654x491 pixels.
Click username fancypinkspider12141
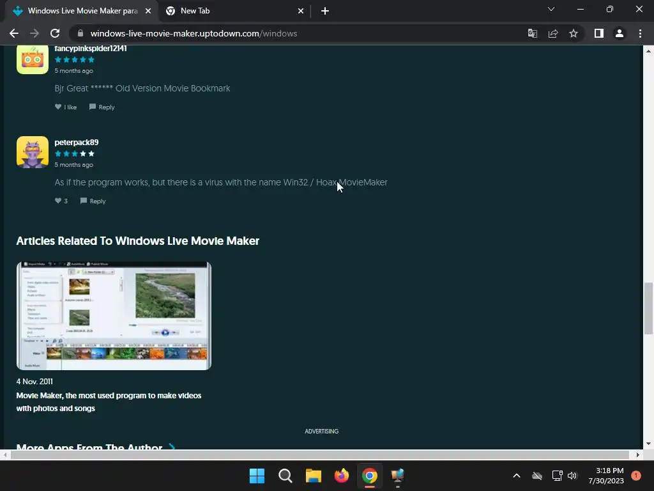coord(91,49)
